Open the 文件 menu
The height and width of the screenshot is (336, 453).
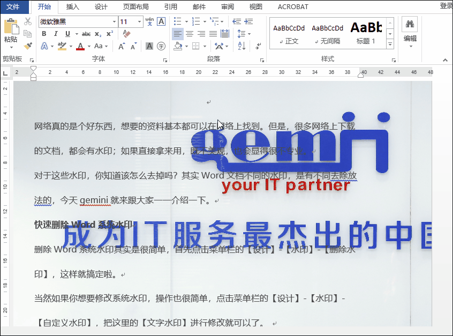pyautogui.click(x=13, y=7)
